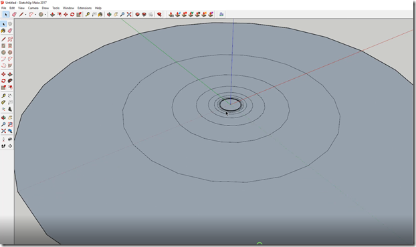Open the Extension Warehouse
The width and height of the screenshot is (416, 247).
[x=144, y=14]
